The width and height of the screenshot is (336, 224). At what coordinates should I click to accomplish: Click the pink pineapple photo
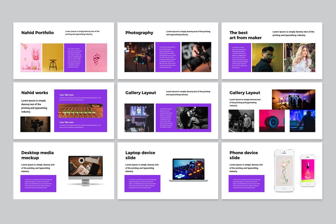click(31, 58)
